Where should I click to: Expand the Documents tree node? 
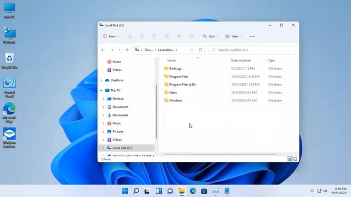(x=103, y=107)
